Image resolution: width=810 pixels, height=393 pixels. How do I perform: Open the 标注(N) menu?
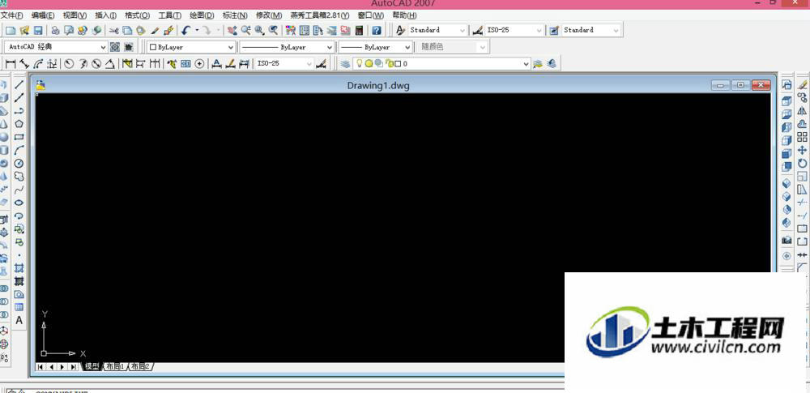(x=235, y=15)
